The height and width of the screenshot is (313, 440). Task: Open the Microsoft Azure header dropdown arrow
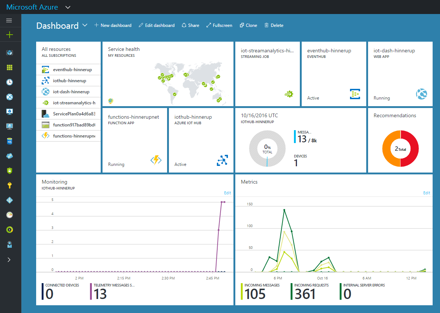67,7
